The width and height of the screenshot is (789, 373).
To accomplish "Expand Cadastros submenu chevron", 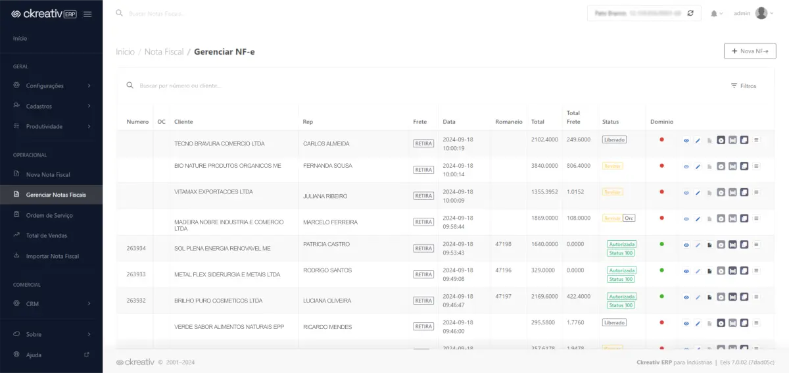I will (89, 106).
